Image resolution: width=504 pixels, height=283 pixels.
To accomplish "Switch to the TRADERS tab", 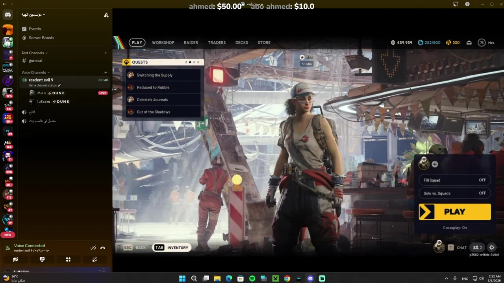I will coord(217,42).
